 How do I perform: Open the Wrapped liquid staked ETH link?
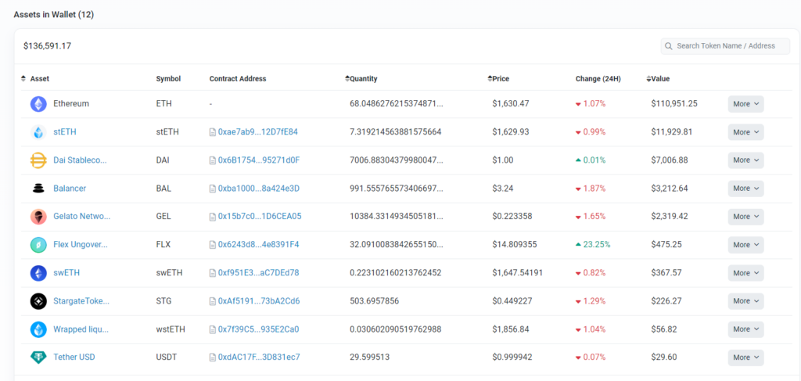tap(81, 329)
